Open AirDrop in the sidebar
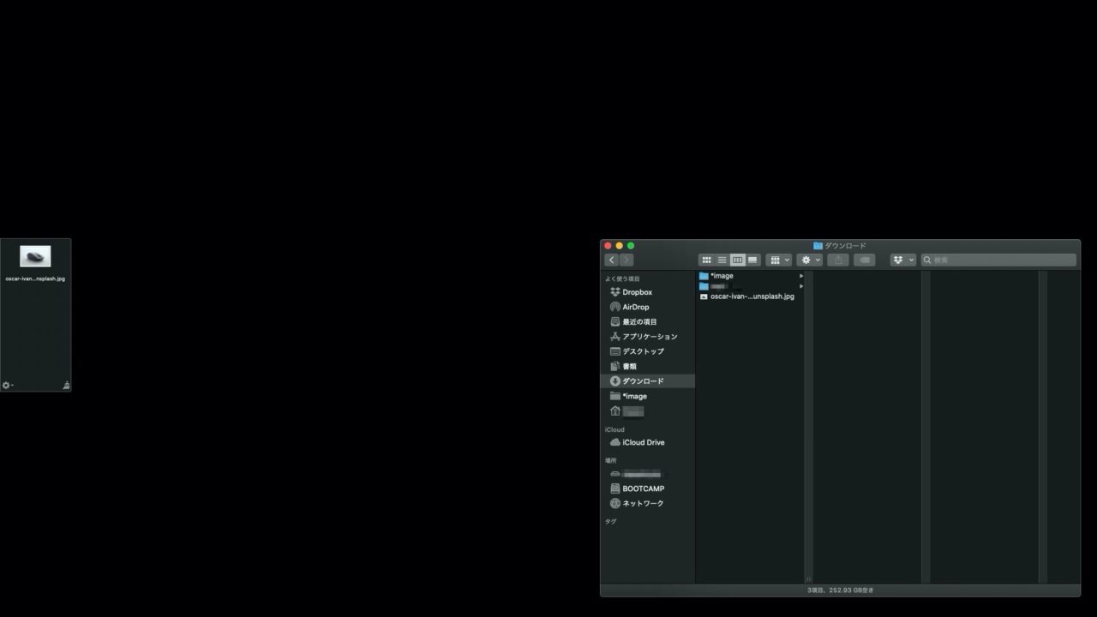The width and height of the screenshot is (1097, 617). click(647, 307)
